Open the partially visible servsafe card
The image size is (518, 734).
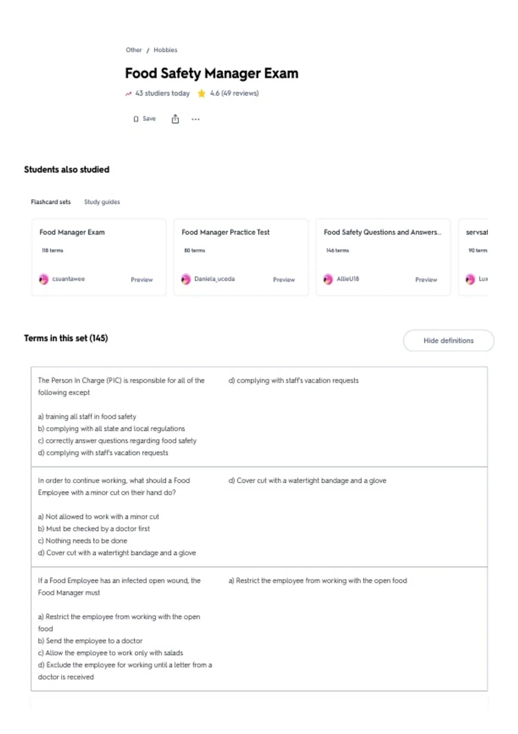coord(474,257)
